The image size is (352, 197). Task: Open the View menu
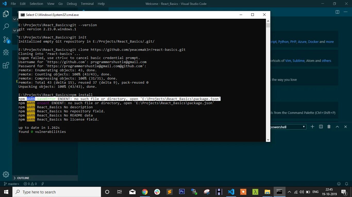coord(51,4)
